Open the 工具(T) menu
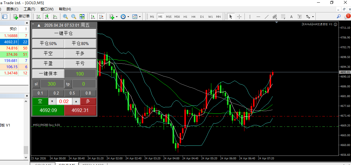This screenshot has width=351, height=165. pyautogui.click(x=30, y=9)
